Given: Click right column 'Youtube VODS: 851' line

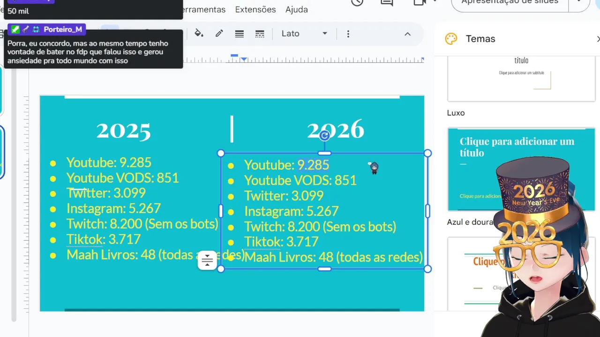Looking at the screenshot, I should coord(300,180).
